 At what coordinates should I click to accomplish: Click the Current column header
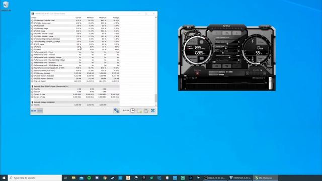coord(78,18)
